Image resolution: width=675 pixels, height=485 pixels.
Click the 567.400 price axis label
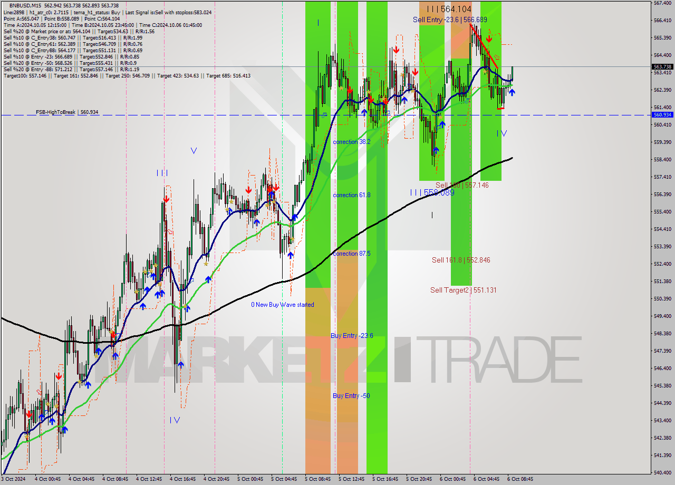pos(662,3)
